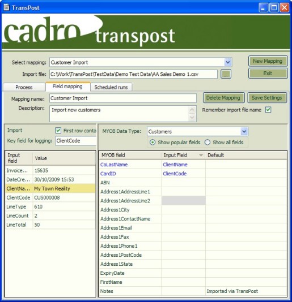Select the LineType input field row

[50, 206]
